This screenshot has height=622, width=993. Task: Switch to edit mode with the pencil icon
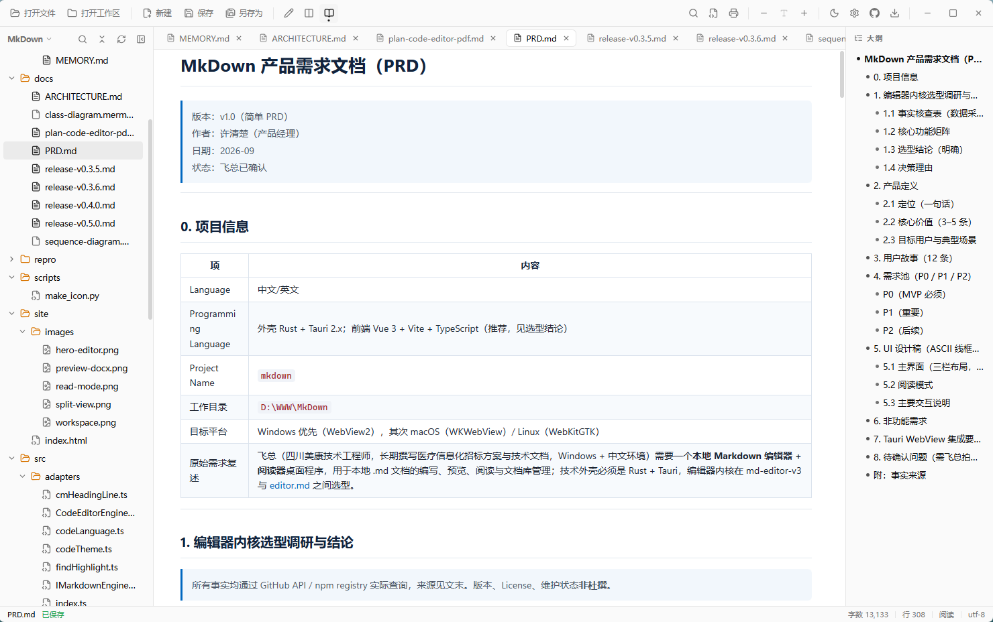(x=289, y=13)
